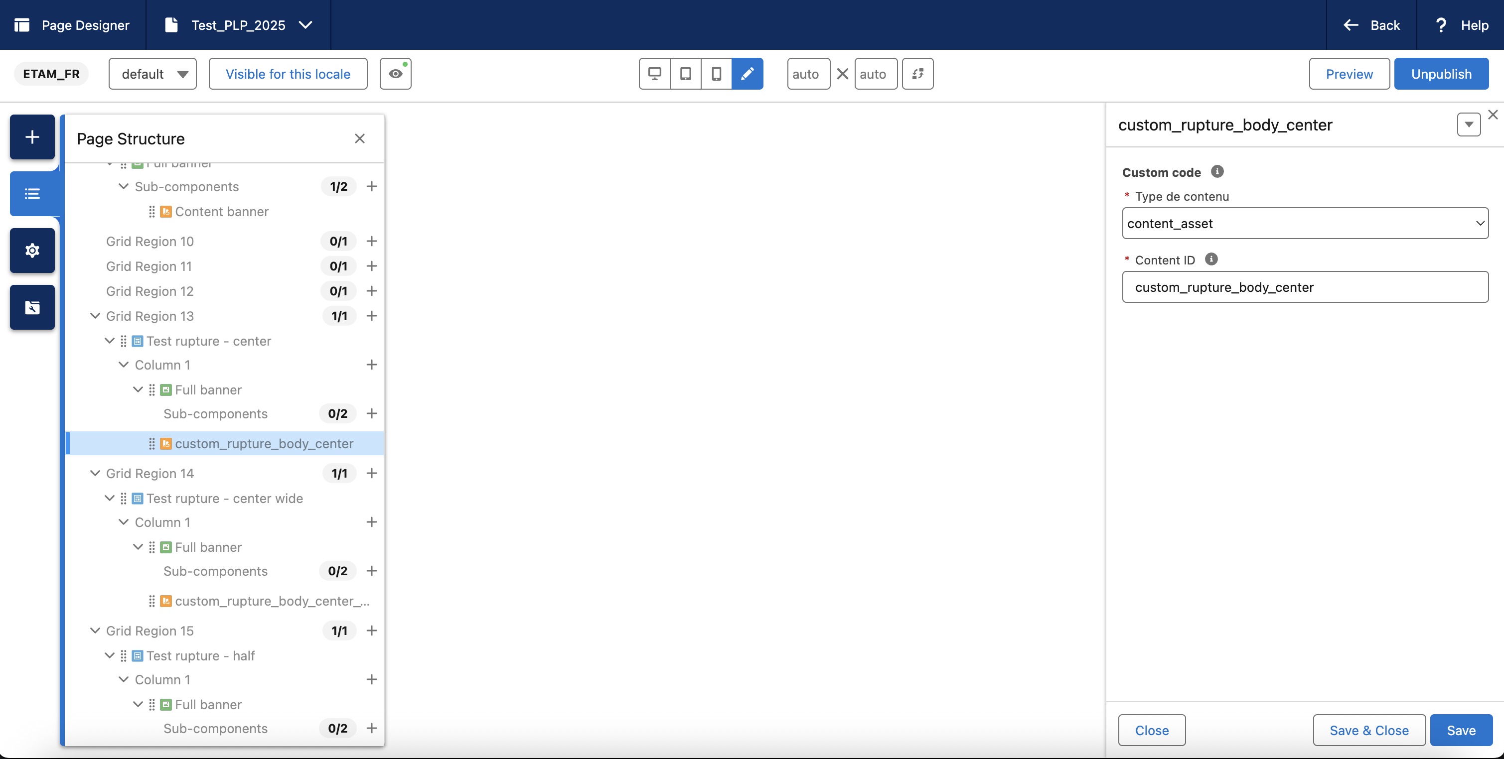This screenshot has width=1504, height=759.
Task: Click the add component plus sidebar button
Action: pos(32,137)
